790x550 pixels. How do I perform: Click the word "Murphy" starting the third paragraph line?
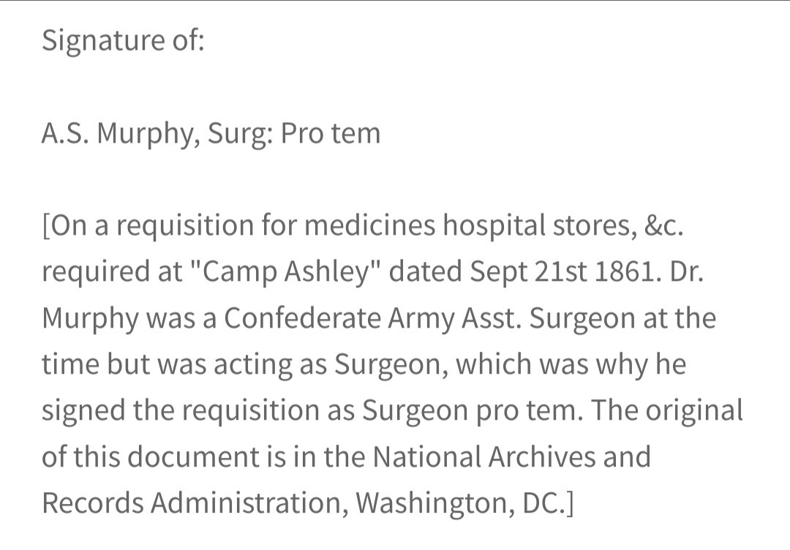pos(90,318)
